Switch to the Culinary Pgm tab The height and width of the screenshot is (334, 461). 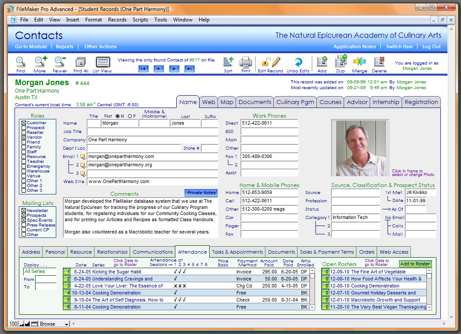295,102
